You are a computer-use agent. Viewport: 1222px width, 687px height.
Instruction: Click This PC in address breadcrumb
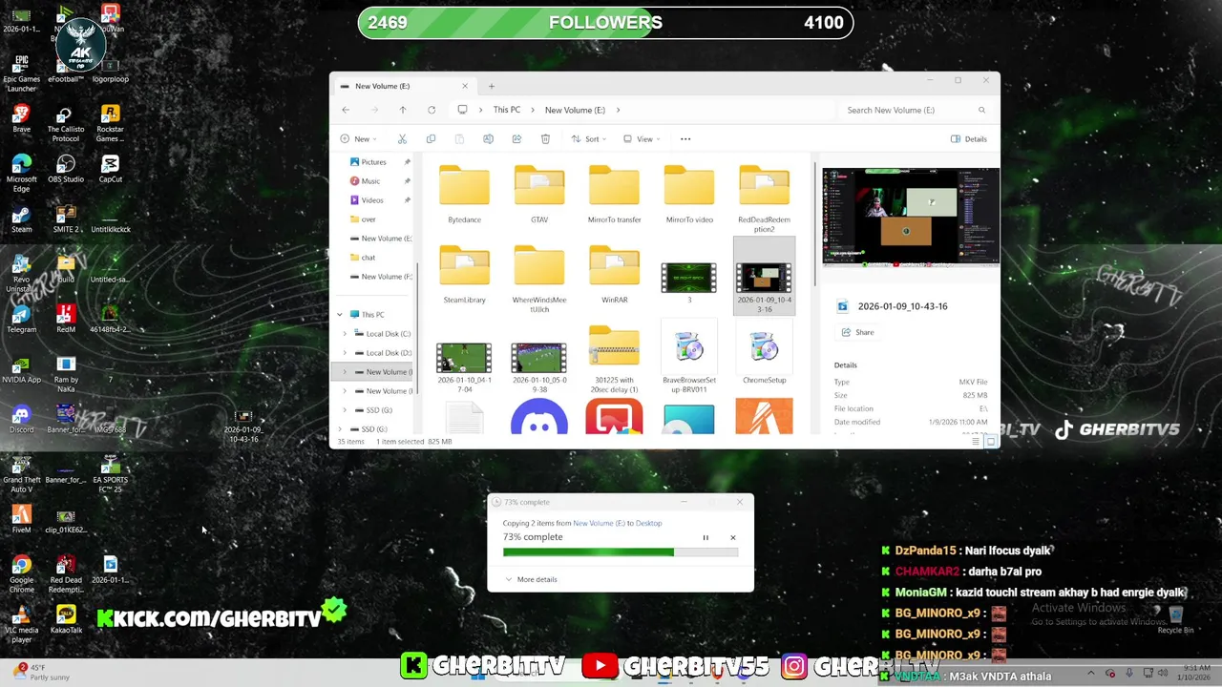pos(507,110)
